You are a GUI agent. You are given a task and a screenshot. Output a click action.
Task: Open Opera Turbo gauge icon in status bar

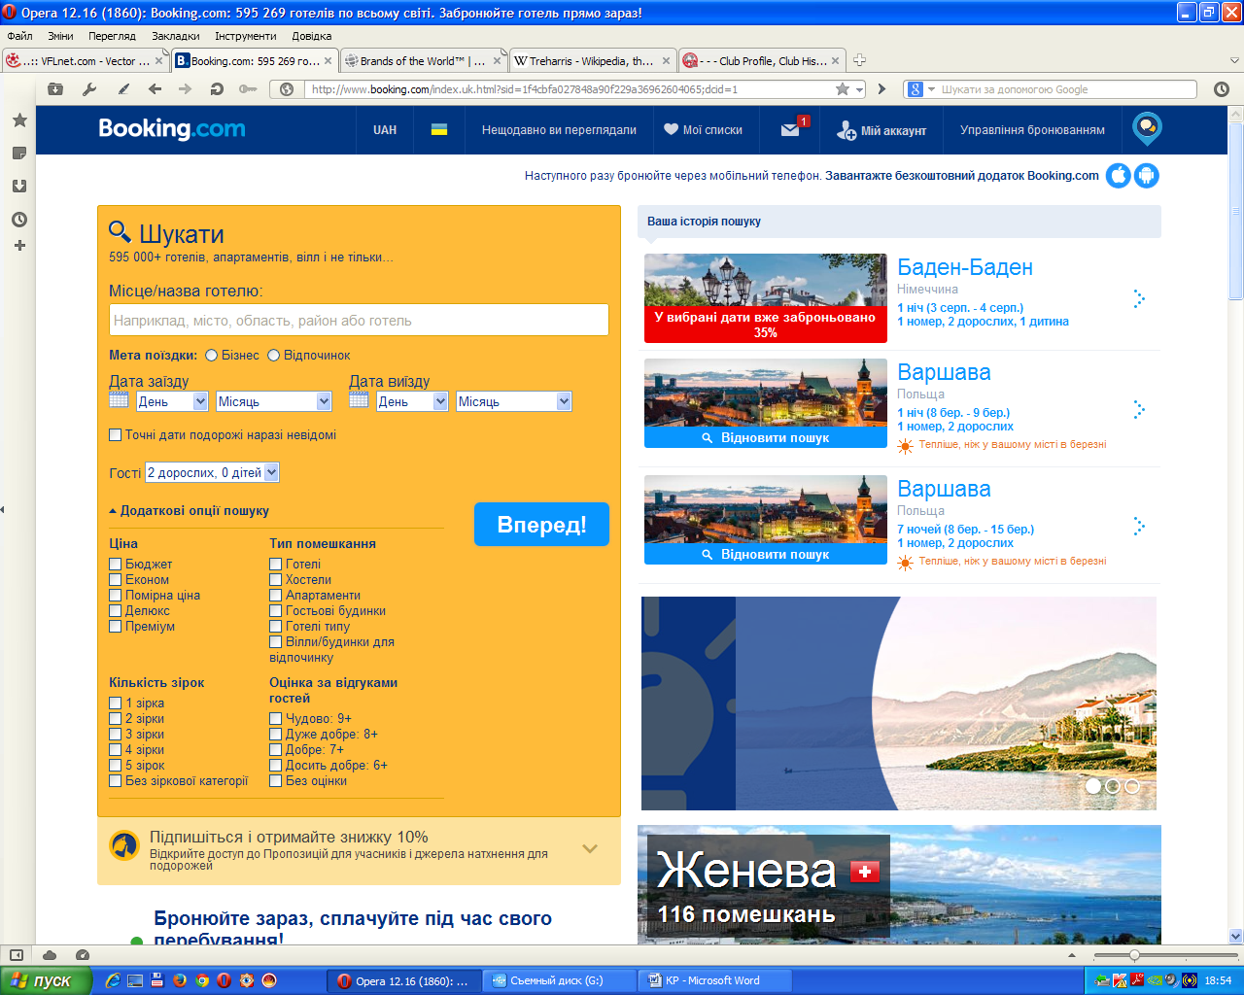point(83,955)
